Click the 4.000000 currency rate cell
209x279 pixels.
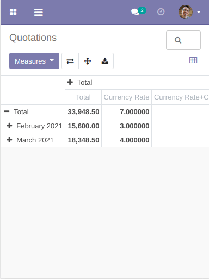pyautogui.click(x=127, y=140)
